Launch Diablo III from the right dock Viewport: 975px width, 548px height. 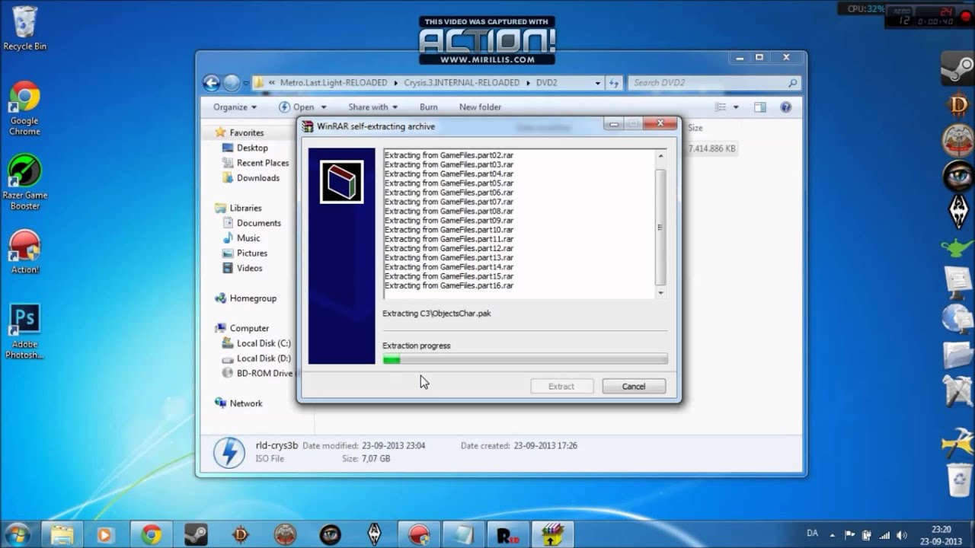click(957, 104)
